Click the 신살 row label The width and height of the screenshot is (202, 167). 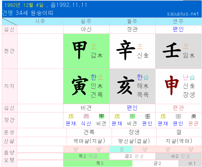point(9,141)
